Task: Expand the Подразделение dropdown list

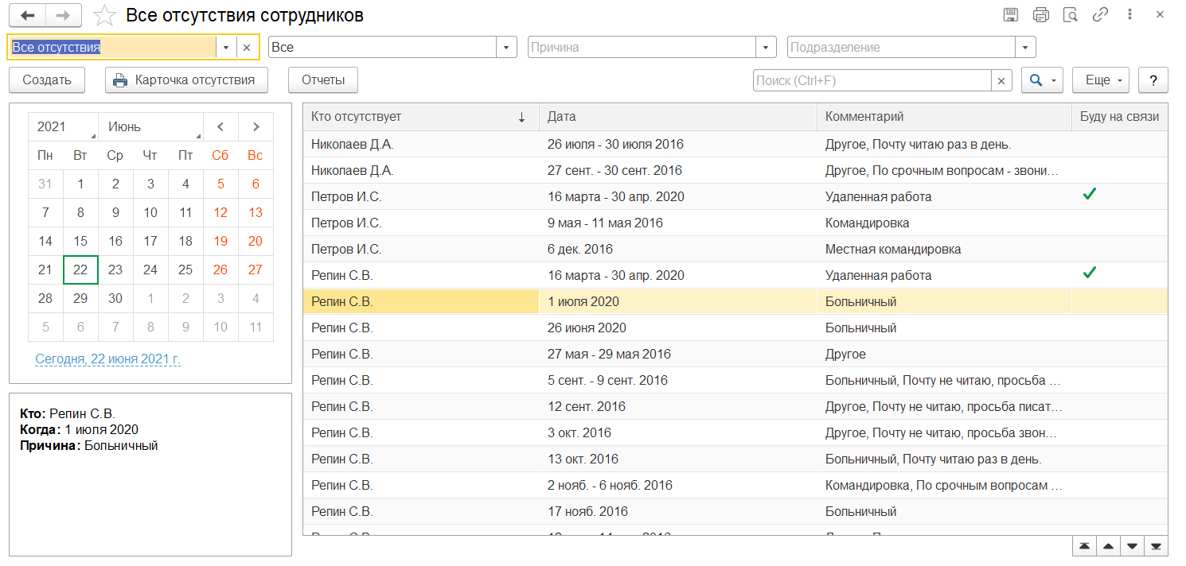Action: [x=1026, y=48]
